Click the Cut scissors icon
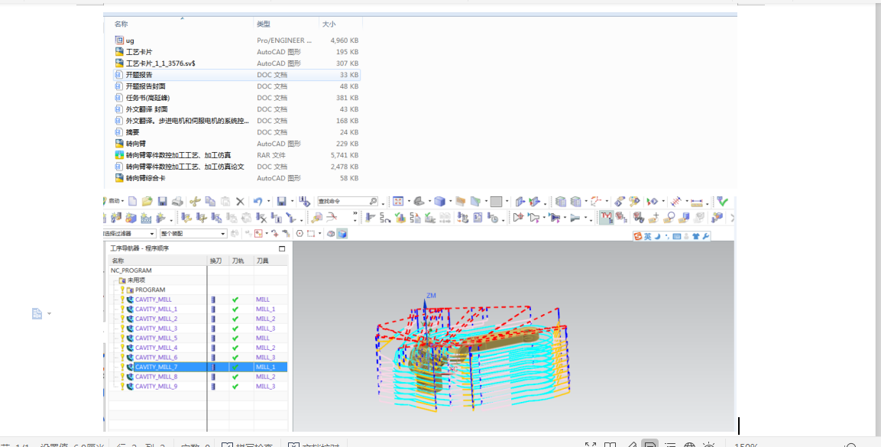881x447 pixels. [195, 202]
